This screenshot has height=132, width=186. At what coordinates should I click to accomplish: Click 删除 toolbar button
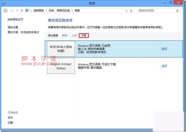65,35
